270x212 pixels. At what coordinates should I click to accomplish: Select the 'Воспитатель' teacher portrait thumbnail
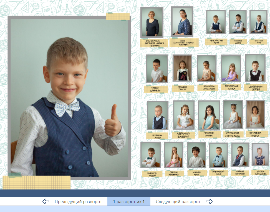[x=152, y=22]
